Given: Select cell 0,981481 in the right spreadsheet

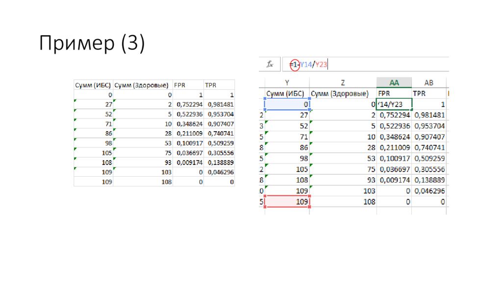Looking at the screenshot, I should (x=429, y=115).
